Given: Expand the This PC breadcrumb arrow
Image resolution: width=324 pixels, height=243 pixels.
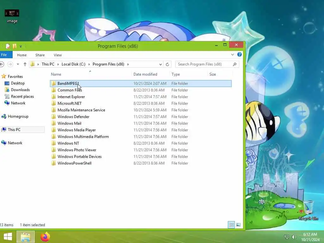Looking at the screenshot, I should [58, 64].
